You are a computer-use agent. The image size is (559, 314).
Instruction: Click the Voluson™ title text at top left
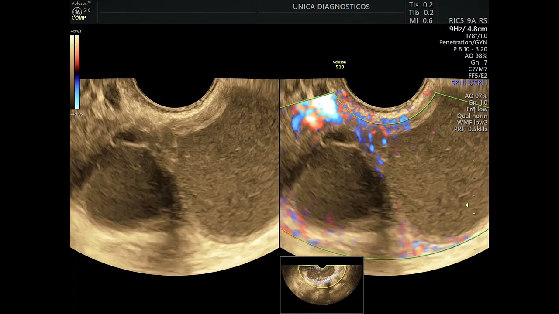click(81, 3)
